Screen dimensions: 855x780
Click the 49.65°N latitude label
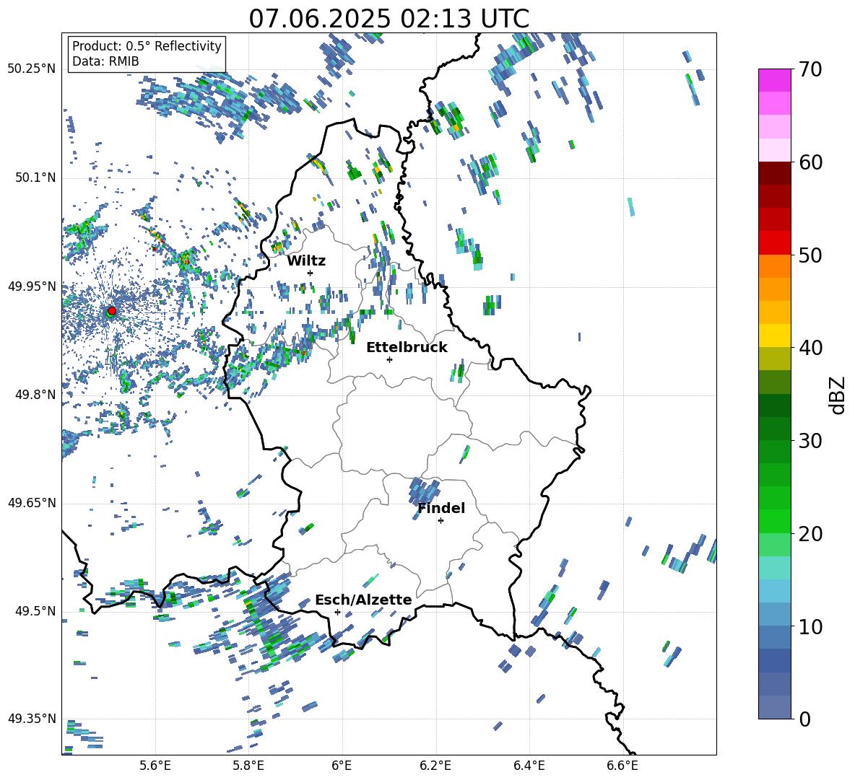(32, 503)
